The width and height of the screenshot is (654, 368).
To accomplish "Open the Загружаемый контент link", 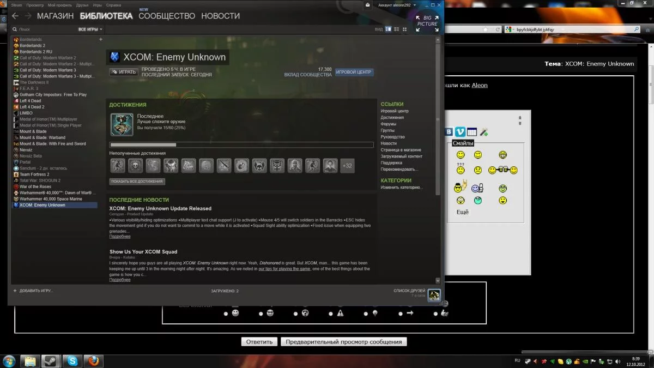I will click(402, 156).
